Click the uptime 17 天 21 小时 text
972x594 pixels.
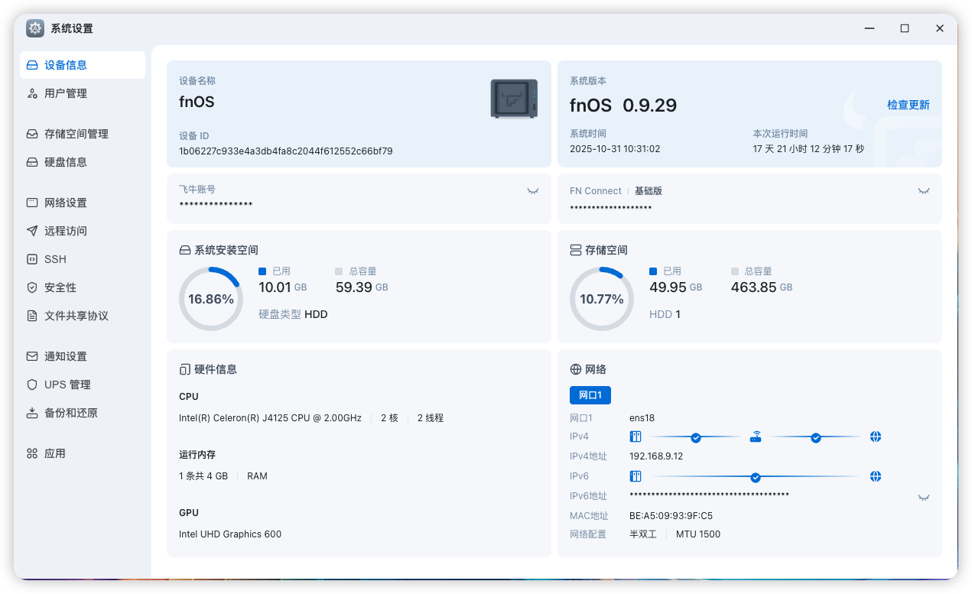808,149
